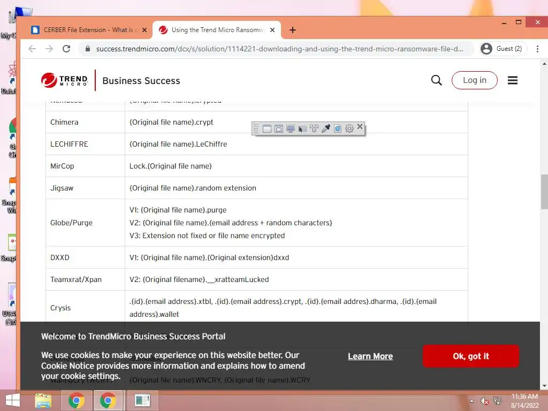Close the Trend Micro Ransomware tab
This screenshot has height=411, width=548.
tap(272, 30)
